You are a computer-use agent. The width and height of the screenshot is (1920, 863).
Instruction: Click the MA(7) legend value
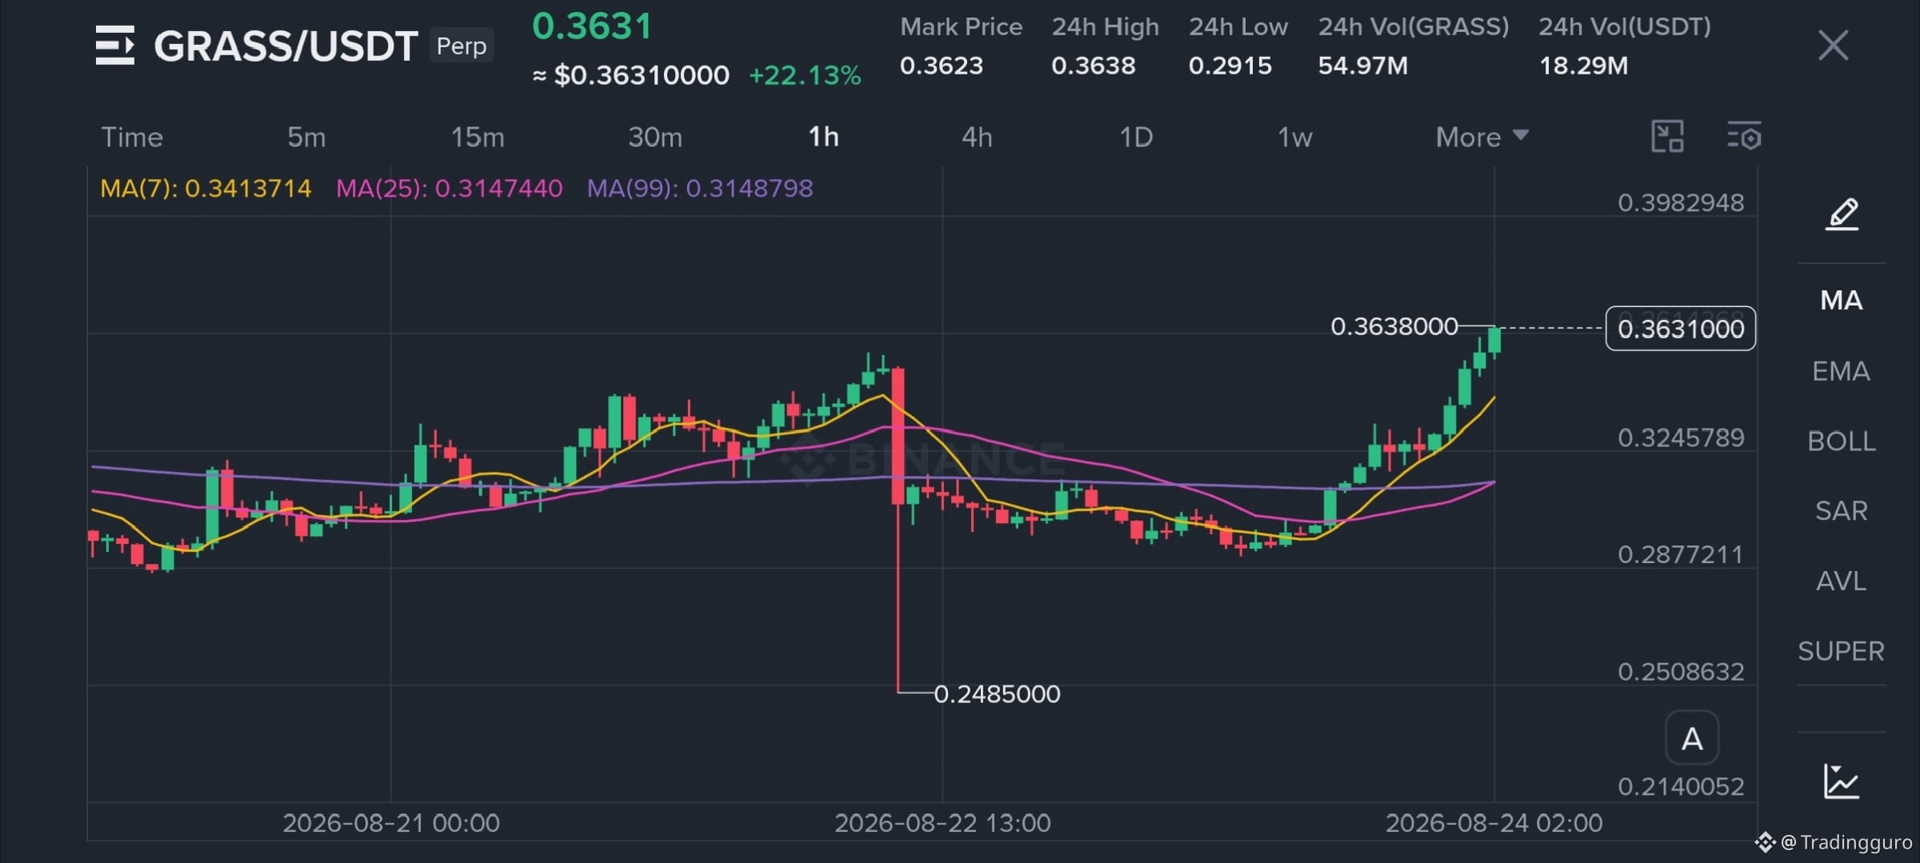206,189
